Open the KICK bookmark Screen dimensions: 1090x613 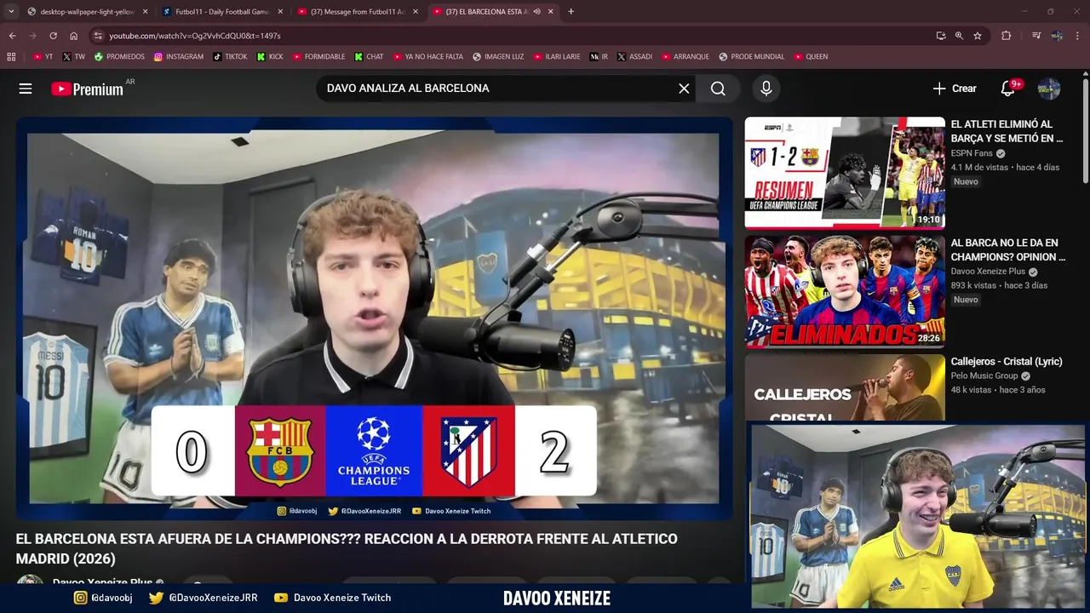(271, 57)
